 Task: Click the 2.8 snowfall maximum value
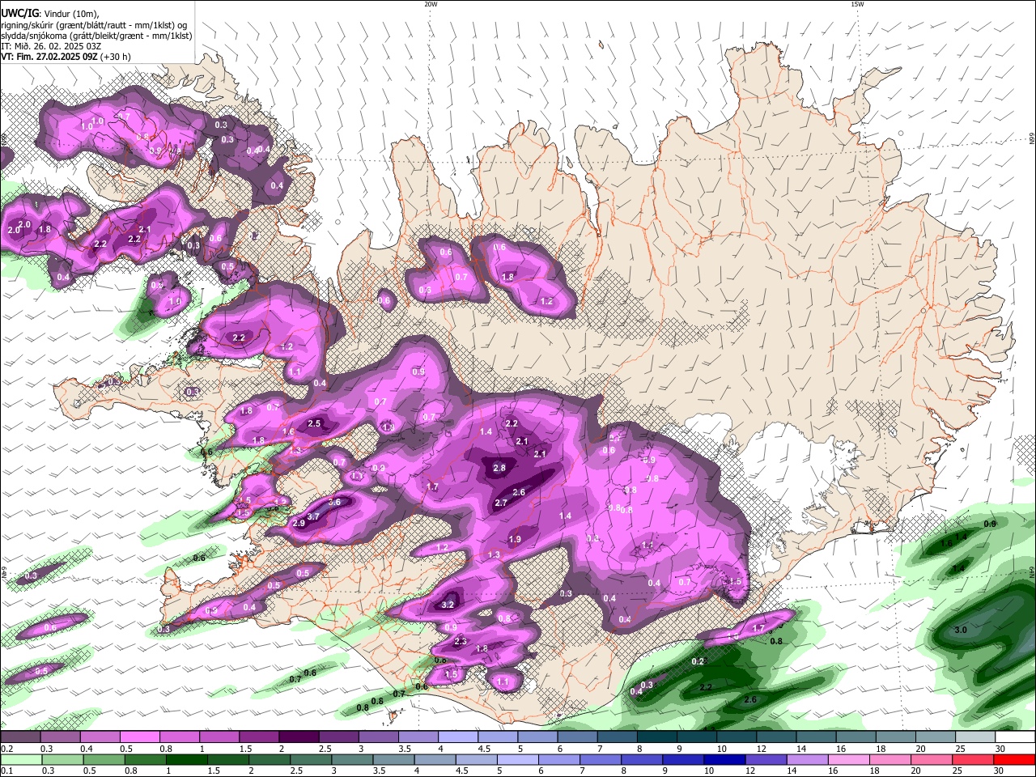499,468
